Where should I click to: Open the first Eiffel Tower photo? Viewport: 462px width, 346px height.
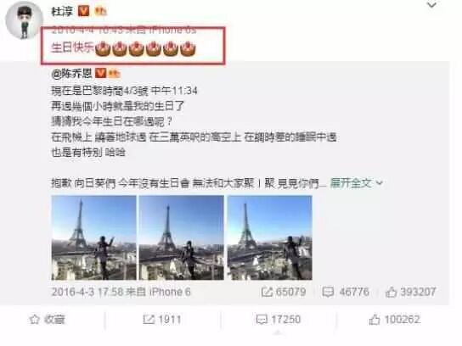click(93, 237)
